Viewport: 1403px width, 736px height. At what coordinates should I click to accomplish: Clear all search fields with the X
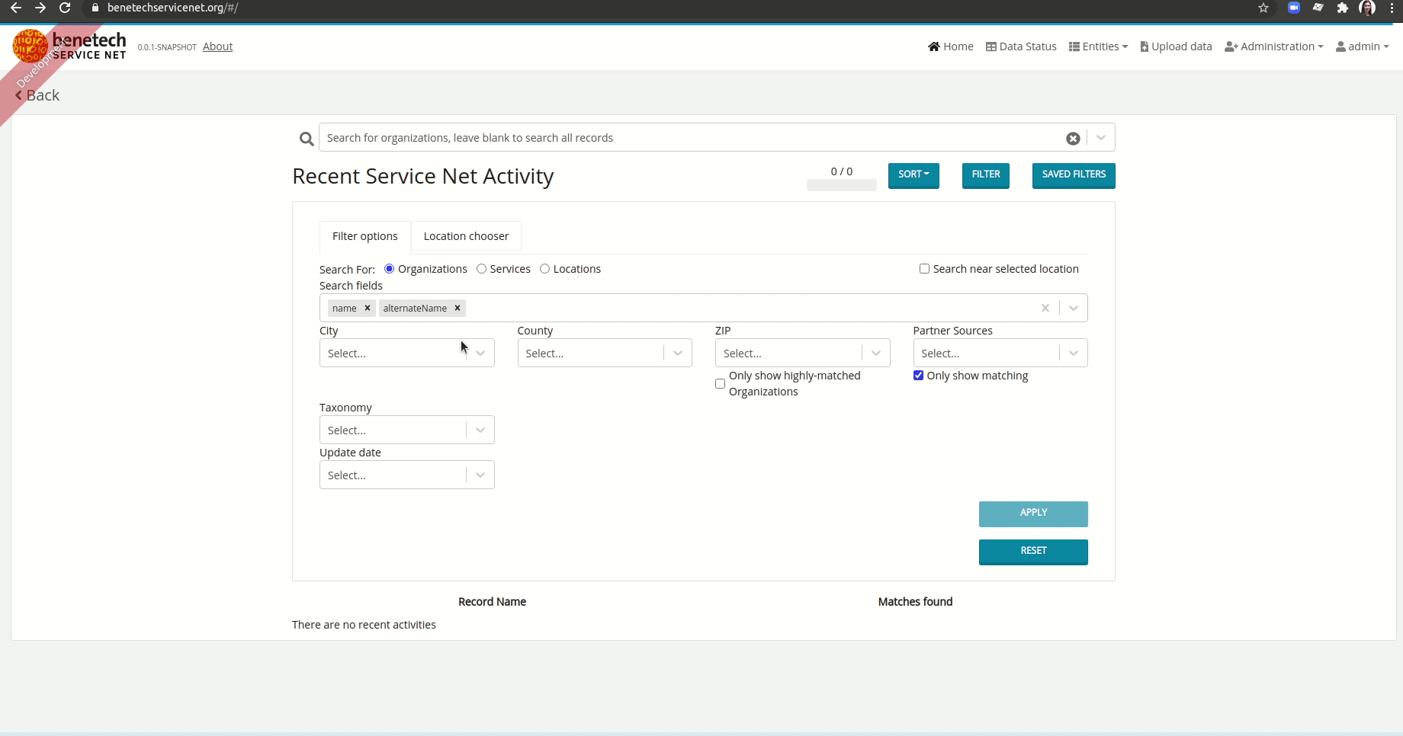(x=1045, y=308)
